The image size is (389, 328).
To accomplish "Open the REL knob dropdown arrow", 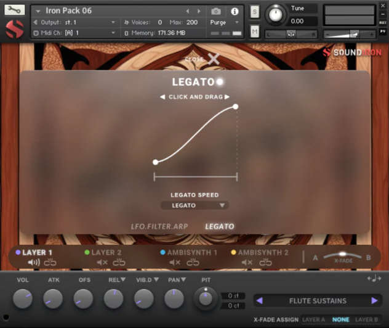I will tap(122, 280).
